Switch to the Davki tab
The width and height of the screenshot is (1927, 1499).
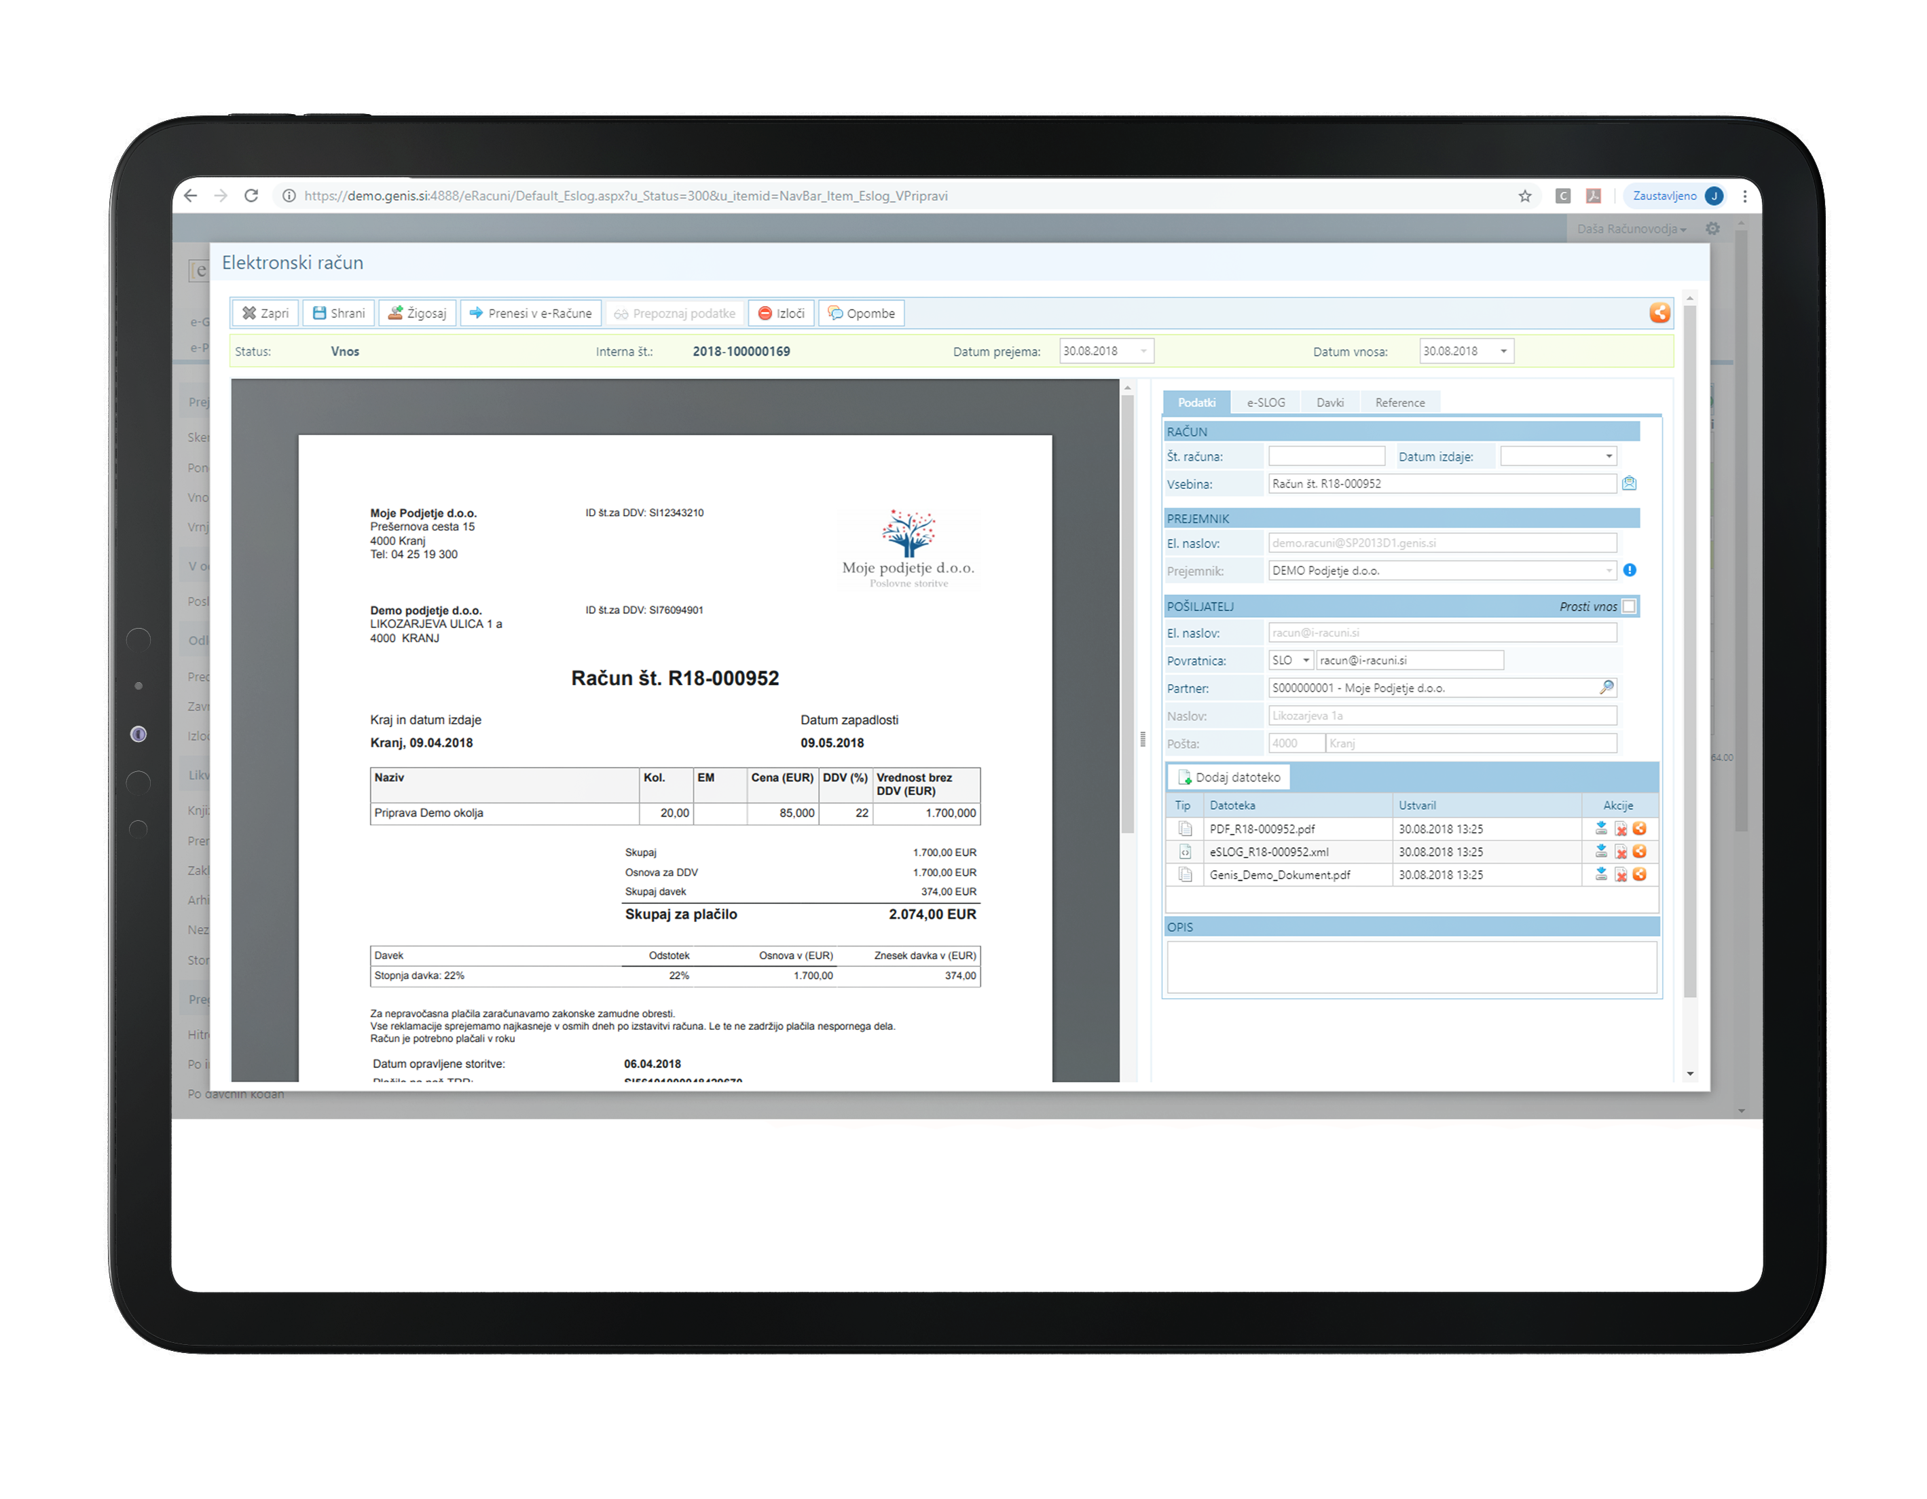(x=1329, y=403)
